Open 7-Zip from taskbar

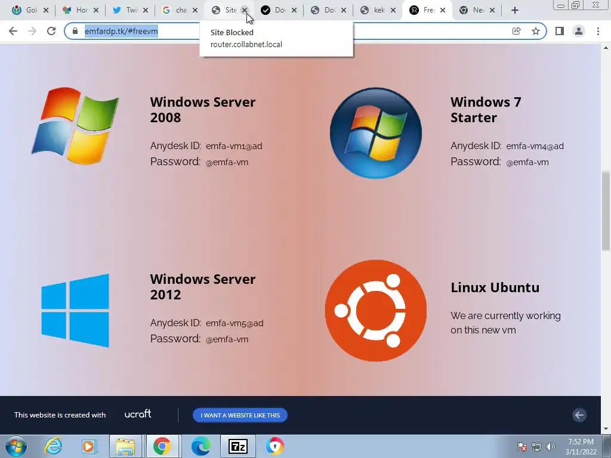pos(238,446)
